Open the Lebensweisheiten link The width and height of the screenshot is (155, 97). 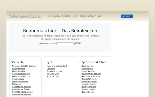coord(89,81)
